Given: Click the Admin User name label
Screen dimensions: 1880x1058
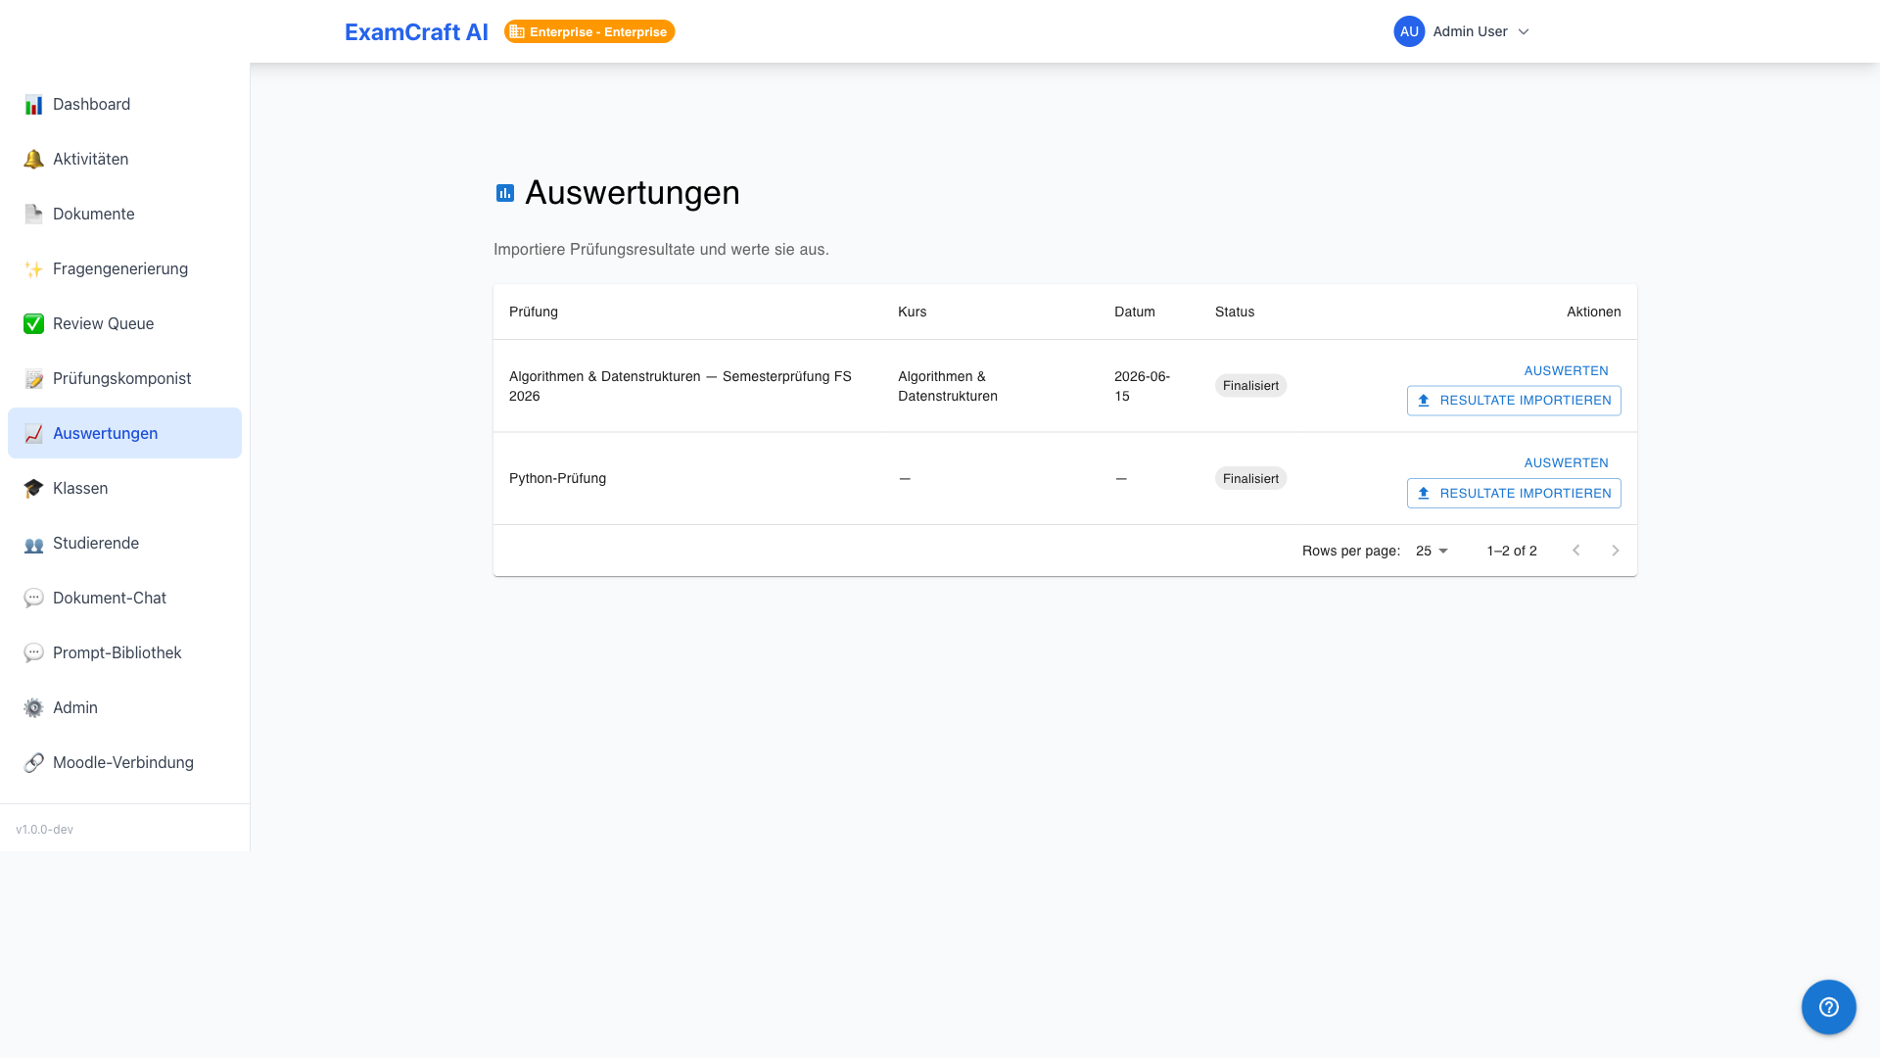Looking at the screenshot, I should (x=1470, y=31).
